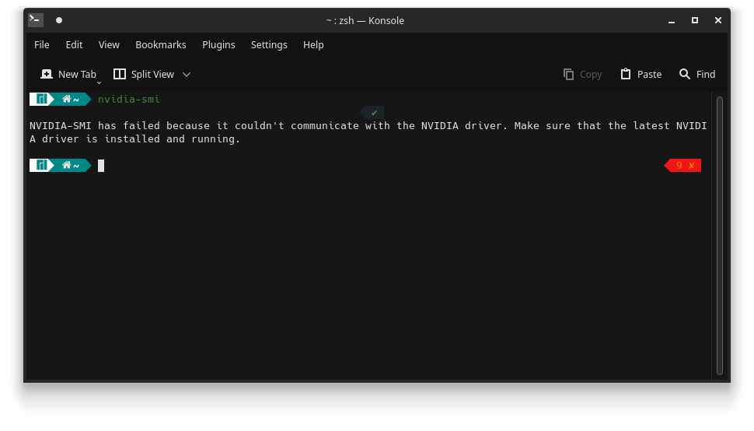Click the pin dot icon in title bar
The height and width of the screenshot is (431, 754).
point(59,20)
